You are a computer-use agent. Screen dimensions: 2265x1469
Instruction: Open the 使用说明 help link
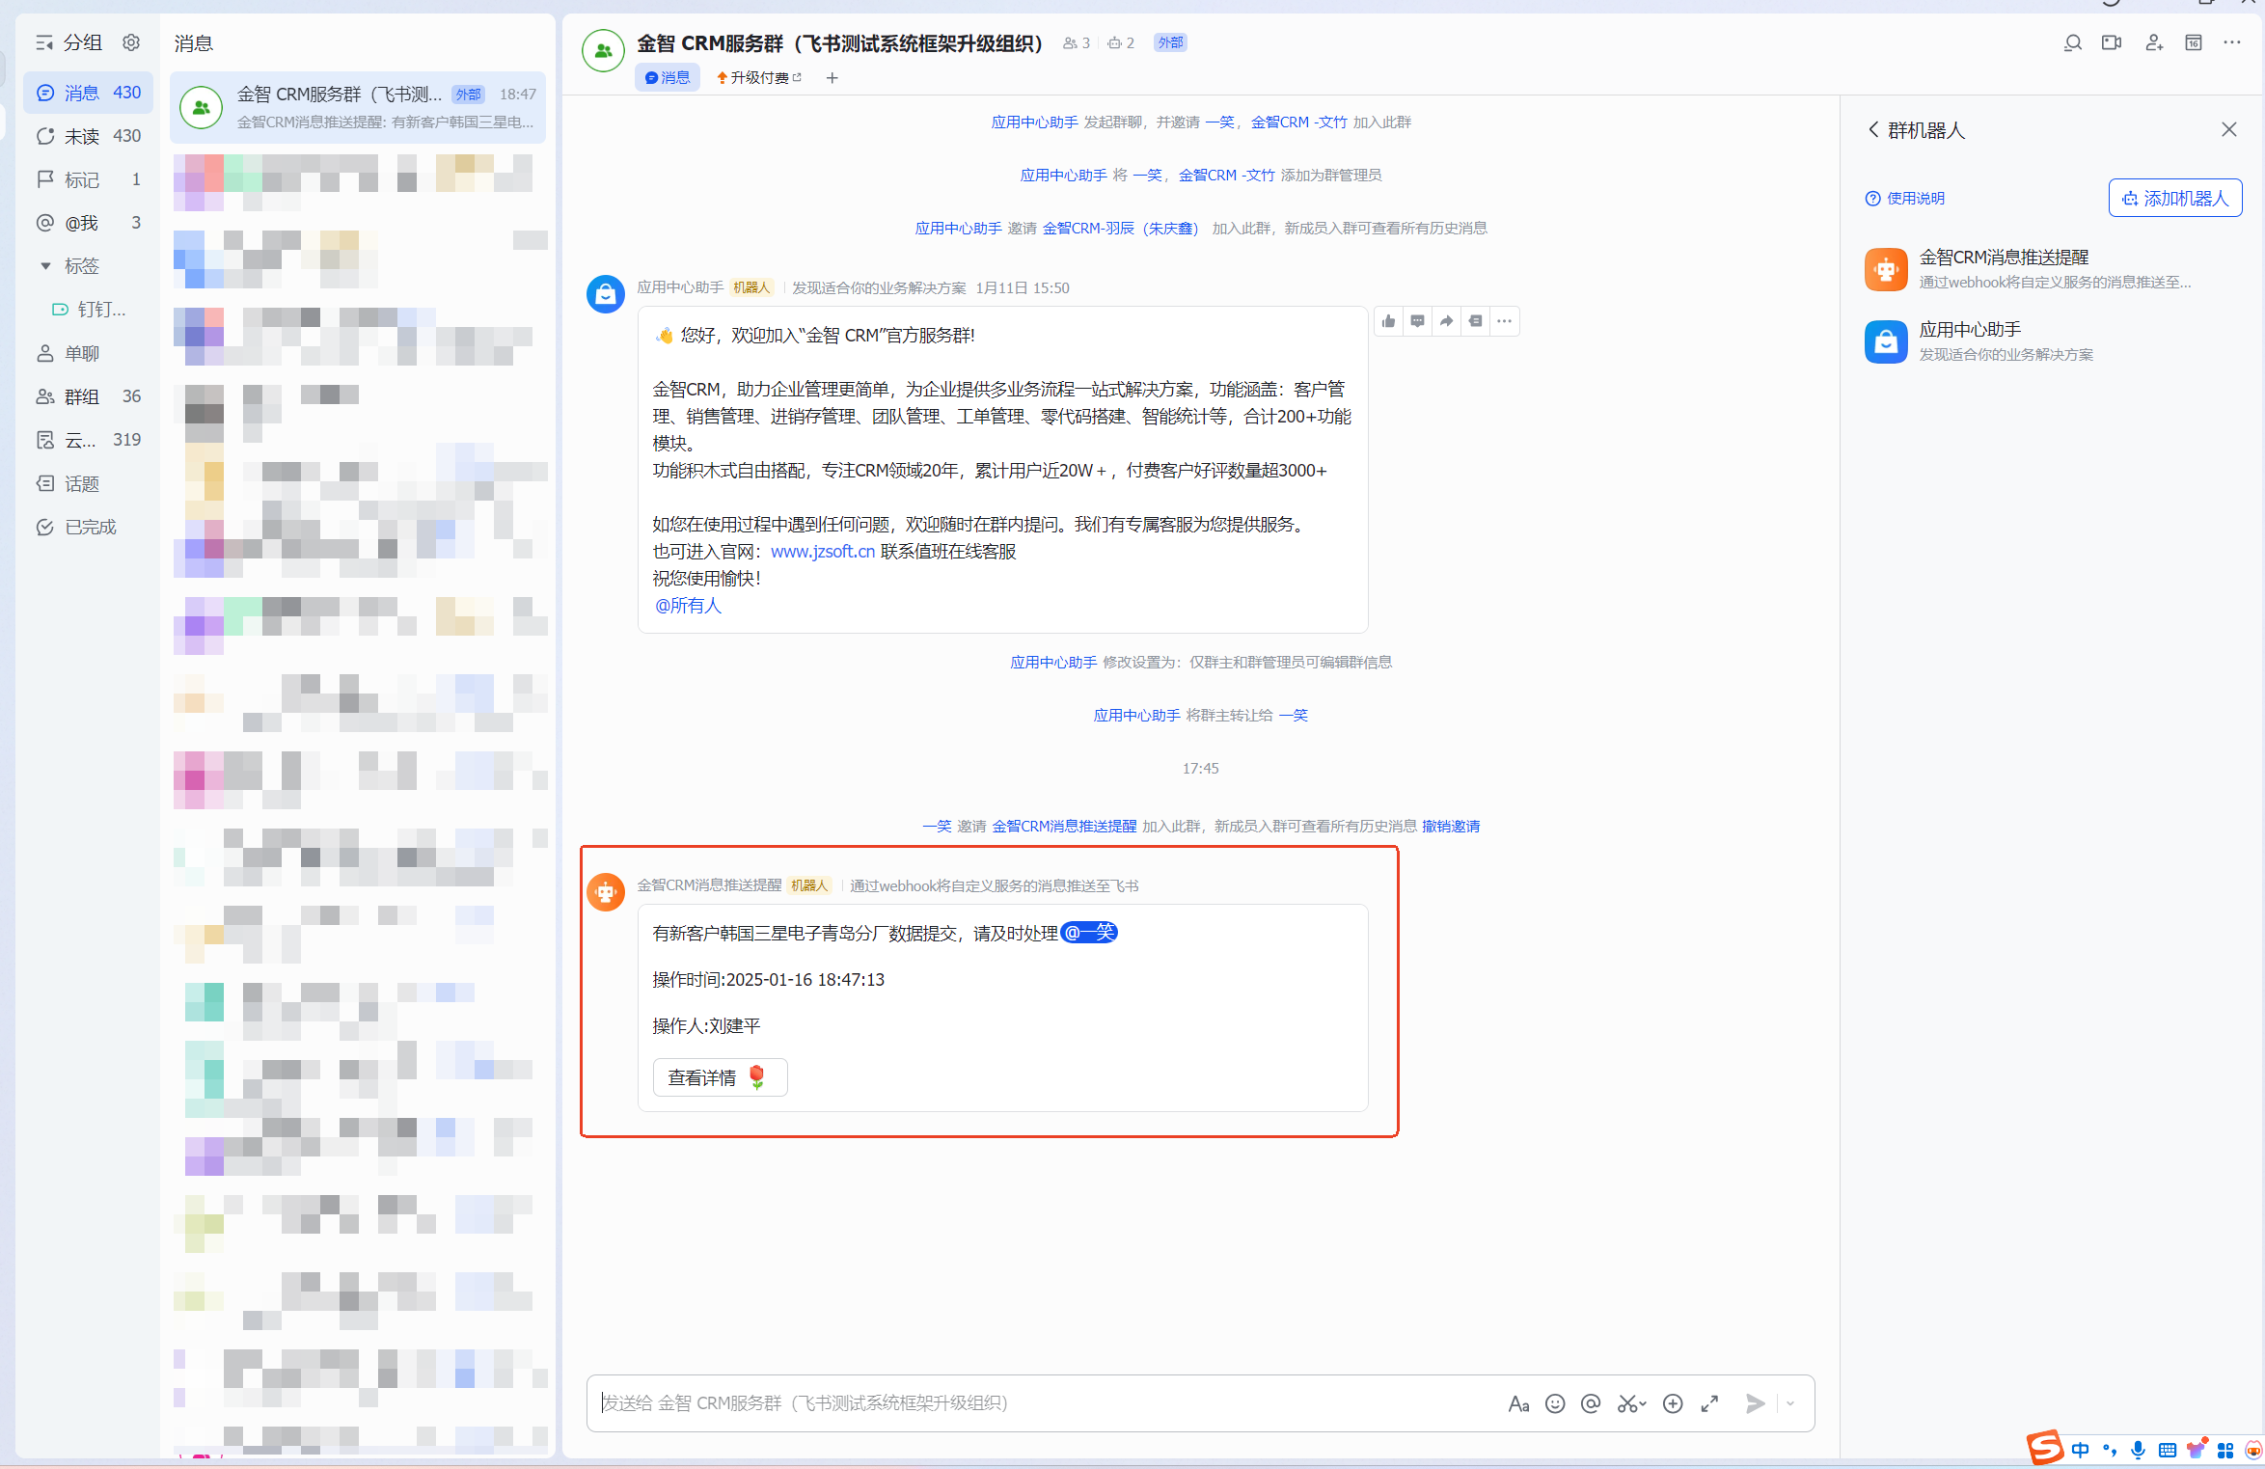coord(1904,198)
